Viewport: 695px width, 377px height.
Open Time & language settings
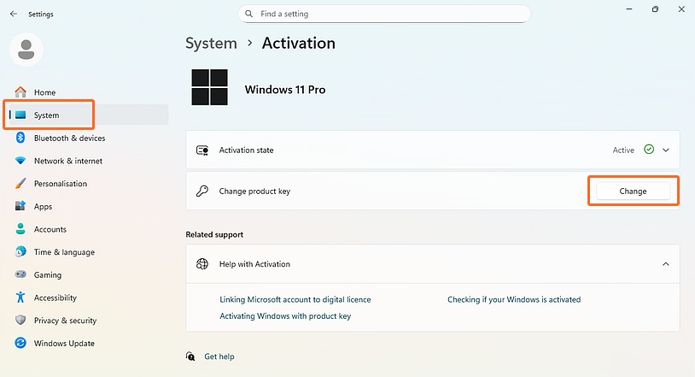pos(64,252)
